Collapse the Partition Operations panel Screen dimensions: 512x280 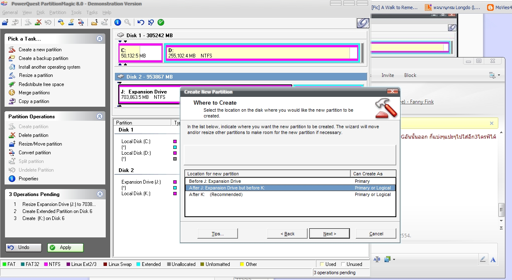pos(99,117)
